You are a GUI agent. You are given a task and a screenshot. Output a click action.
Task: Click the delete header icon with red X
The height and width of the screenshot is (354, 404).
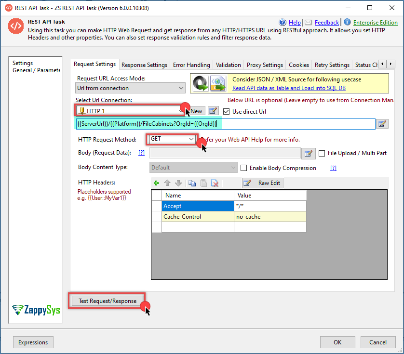[x=215, y=183]
